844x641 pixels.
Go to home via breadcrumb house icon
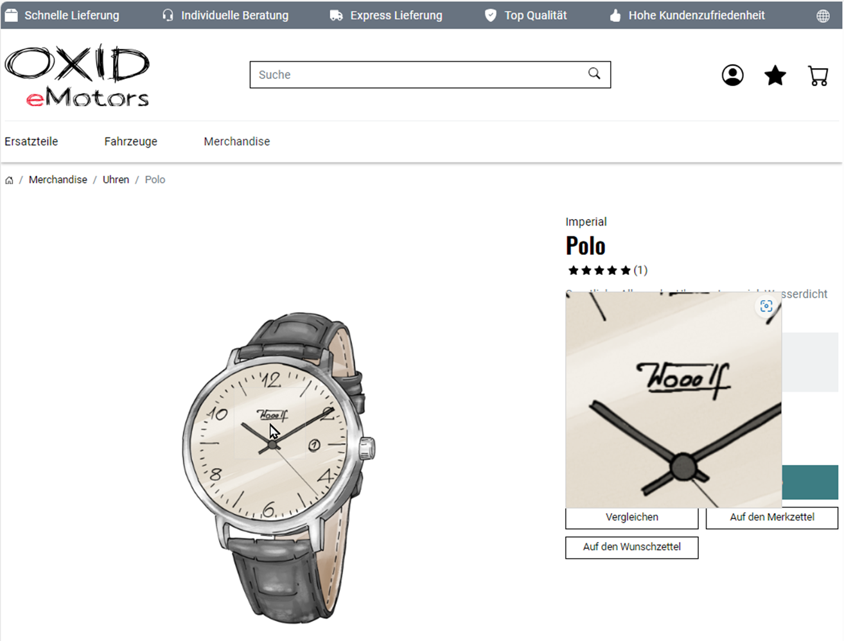pos(9,180)
